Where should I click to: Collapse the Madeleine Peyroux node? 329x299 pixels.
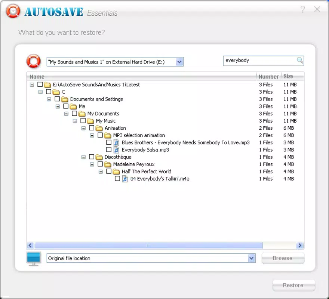[92, 164]
